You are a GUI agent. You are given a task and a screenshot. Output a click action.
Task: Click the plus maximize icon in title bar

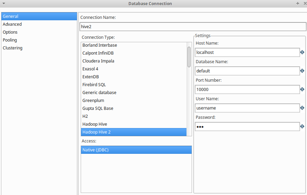tap(298, 3)
